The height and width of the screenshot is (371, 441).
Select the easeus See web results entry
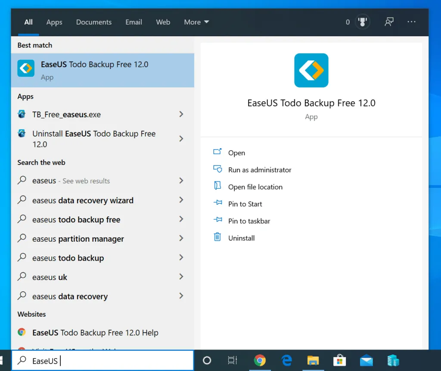tap(71, 181)
